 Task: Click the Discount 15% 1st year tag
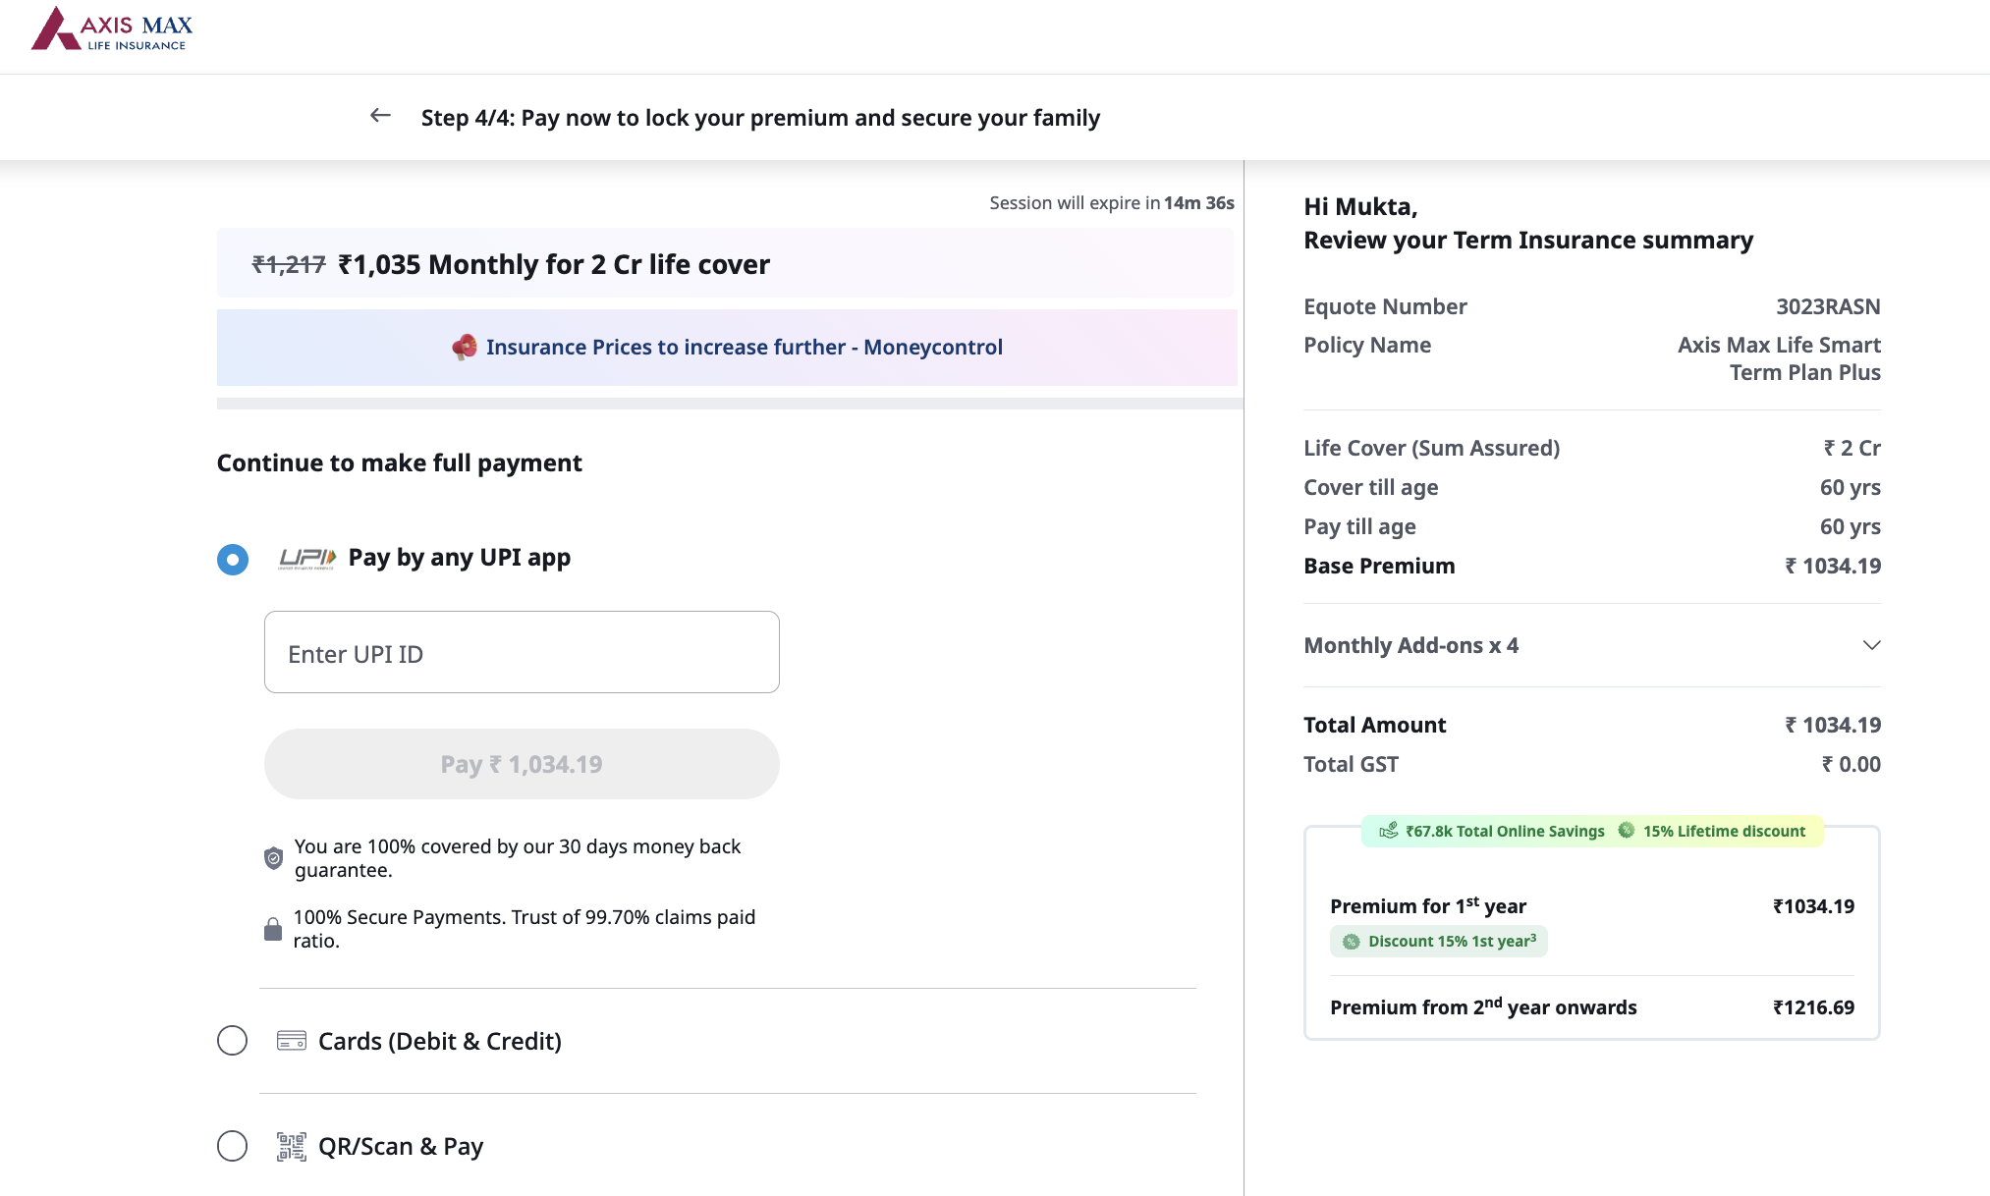1439,941
